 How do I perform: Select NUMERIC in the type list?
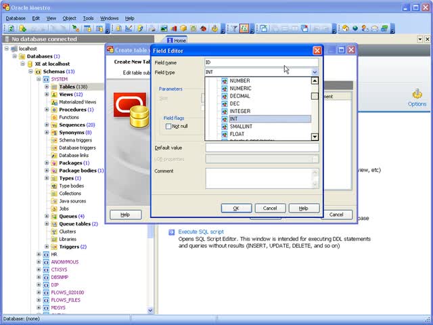click(241, 89)
